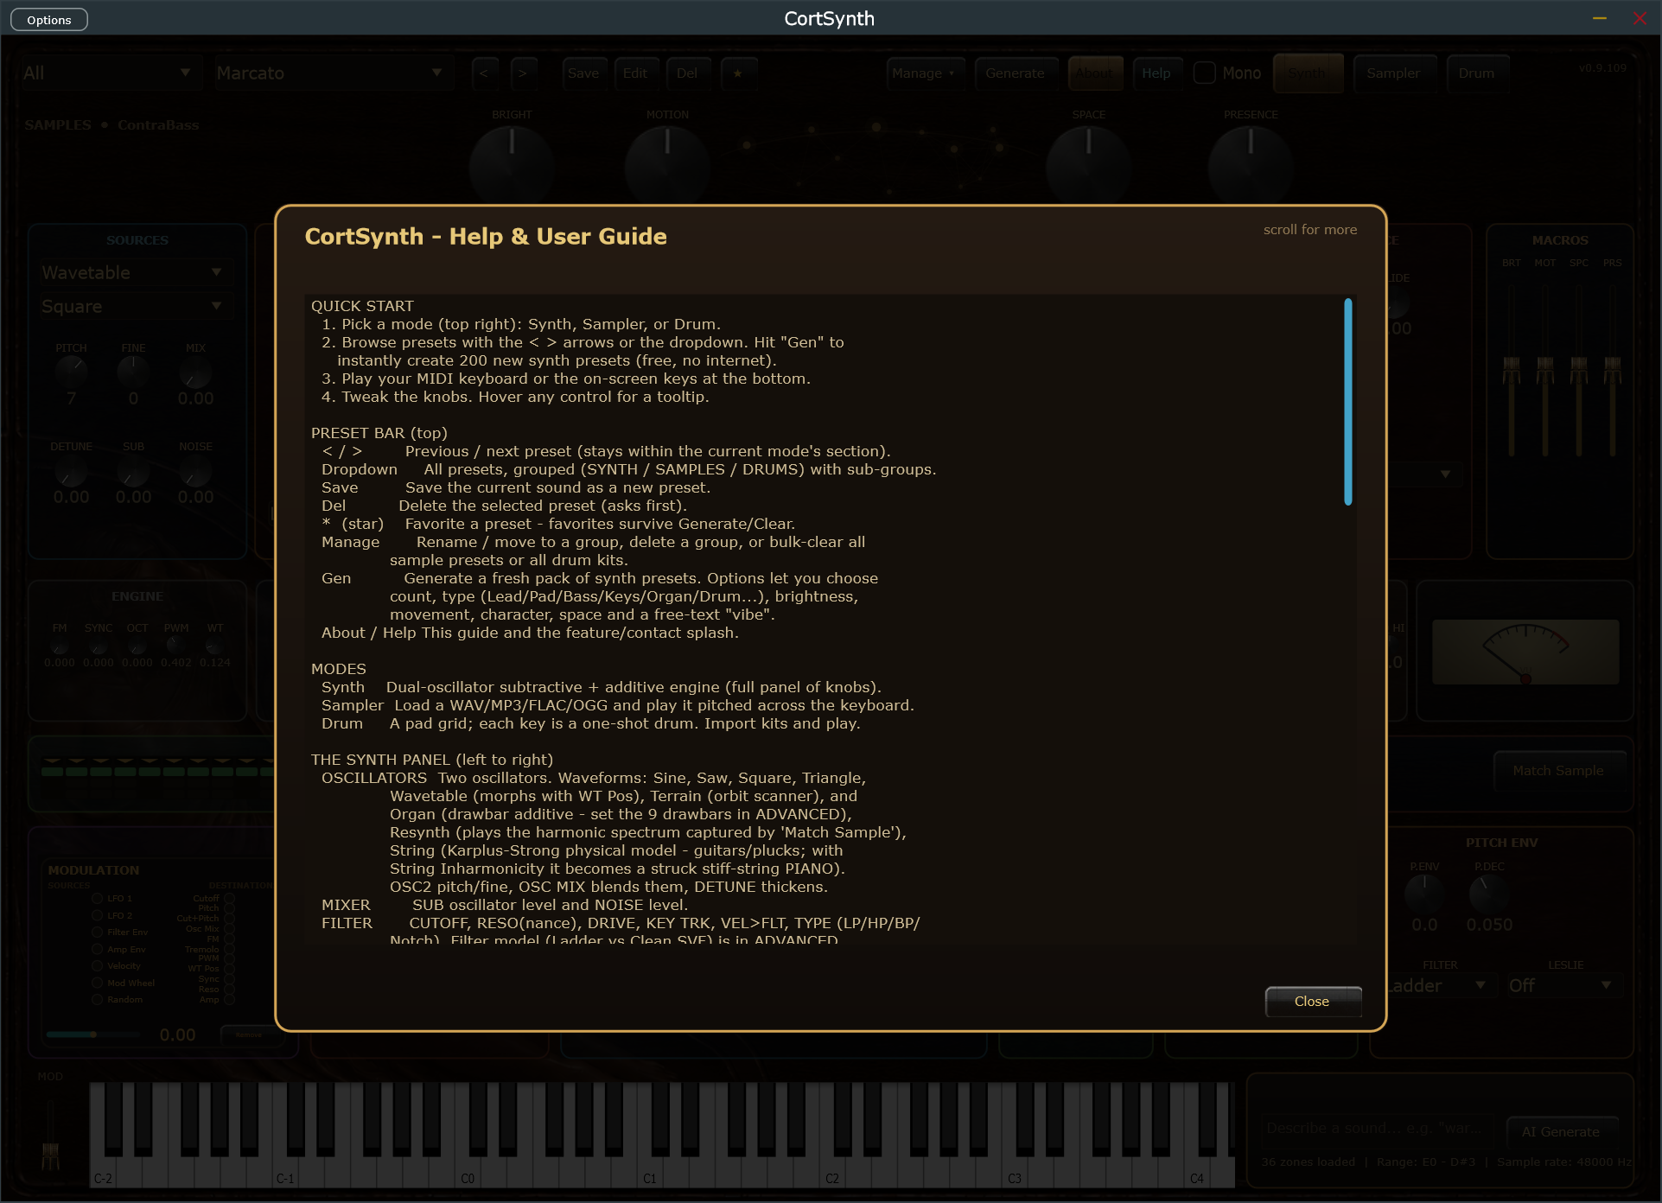
Task: Click the BRIGHT knob
Action: coord(512,168)
